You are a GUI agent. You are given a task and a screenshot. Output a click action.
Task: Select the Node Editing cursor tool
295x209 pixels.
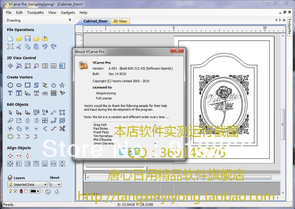click(x=19, y=112)
